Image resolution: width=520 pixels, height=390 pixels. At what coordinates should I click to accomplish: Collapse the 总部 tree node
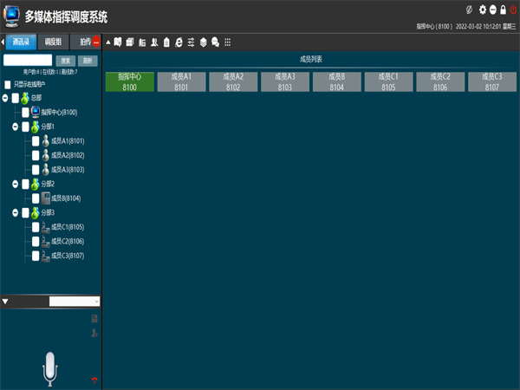(x=5, y=98)
